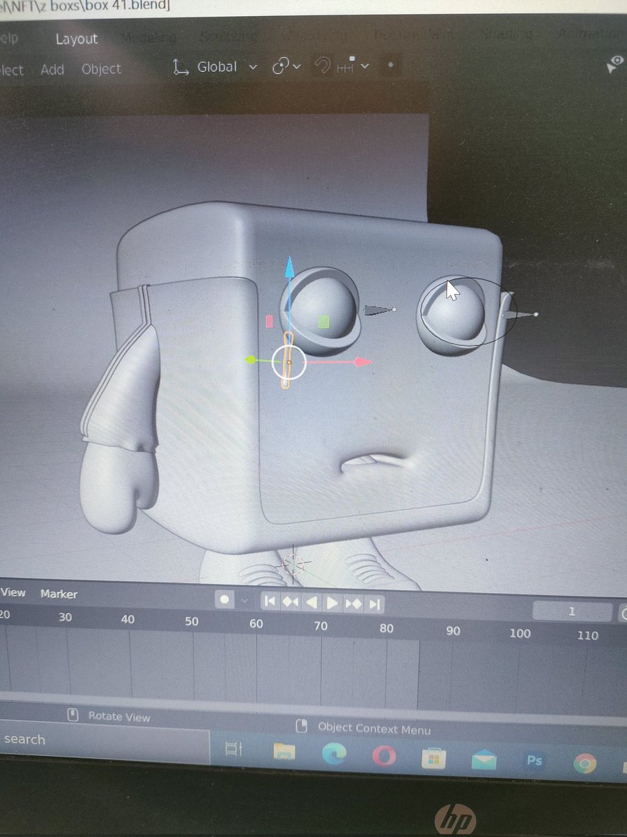Click frame 60 on the timeline ruler

point(256,624)
